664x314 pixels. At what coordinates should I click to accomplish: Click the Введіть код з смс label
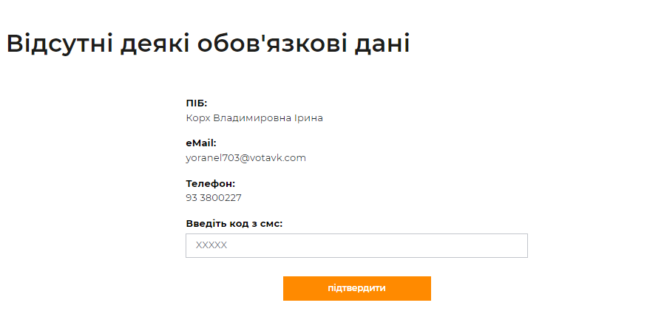[x=234, y=223]
